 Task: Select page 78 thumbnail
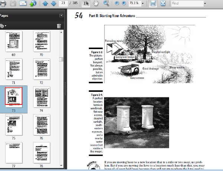pos(42,153)
